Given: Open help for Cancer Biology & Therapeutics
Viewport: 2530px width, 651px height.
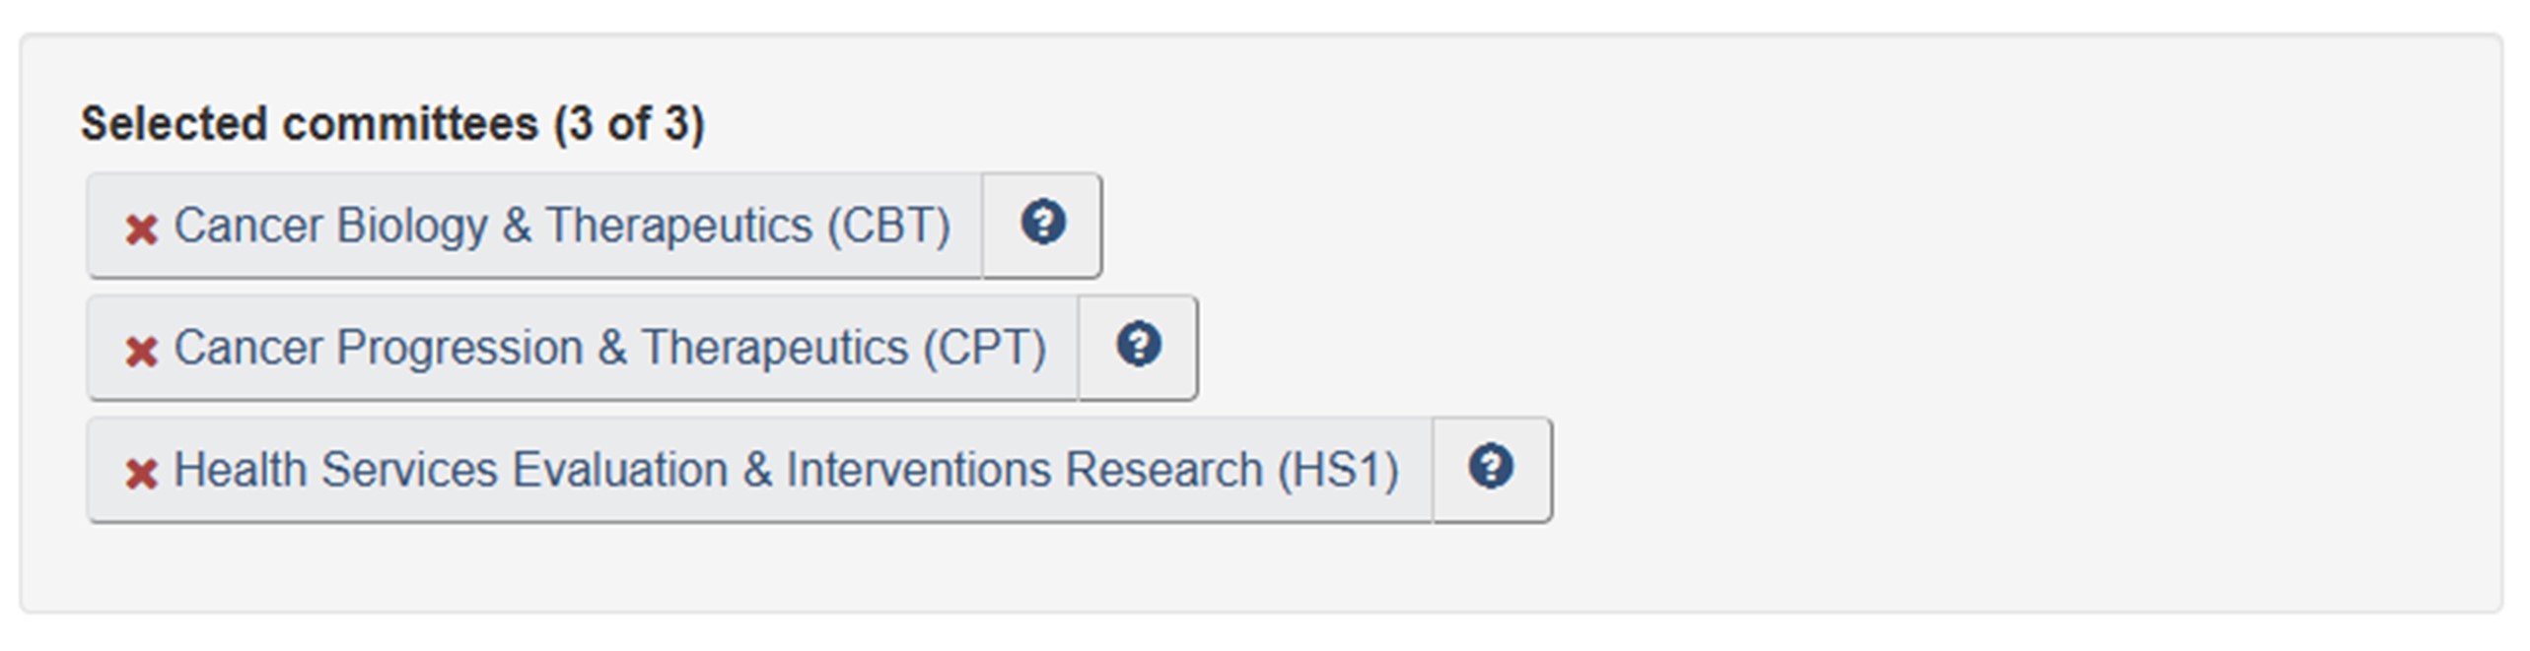Looking at the screenshot, I should click(x=1042, y=223).
